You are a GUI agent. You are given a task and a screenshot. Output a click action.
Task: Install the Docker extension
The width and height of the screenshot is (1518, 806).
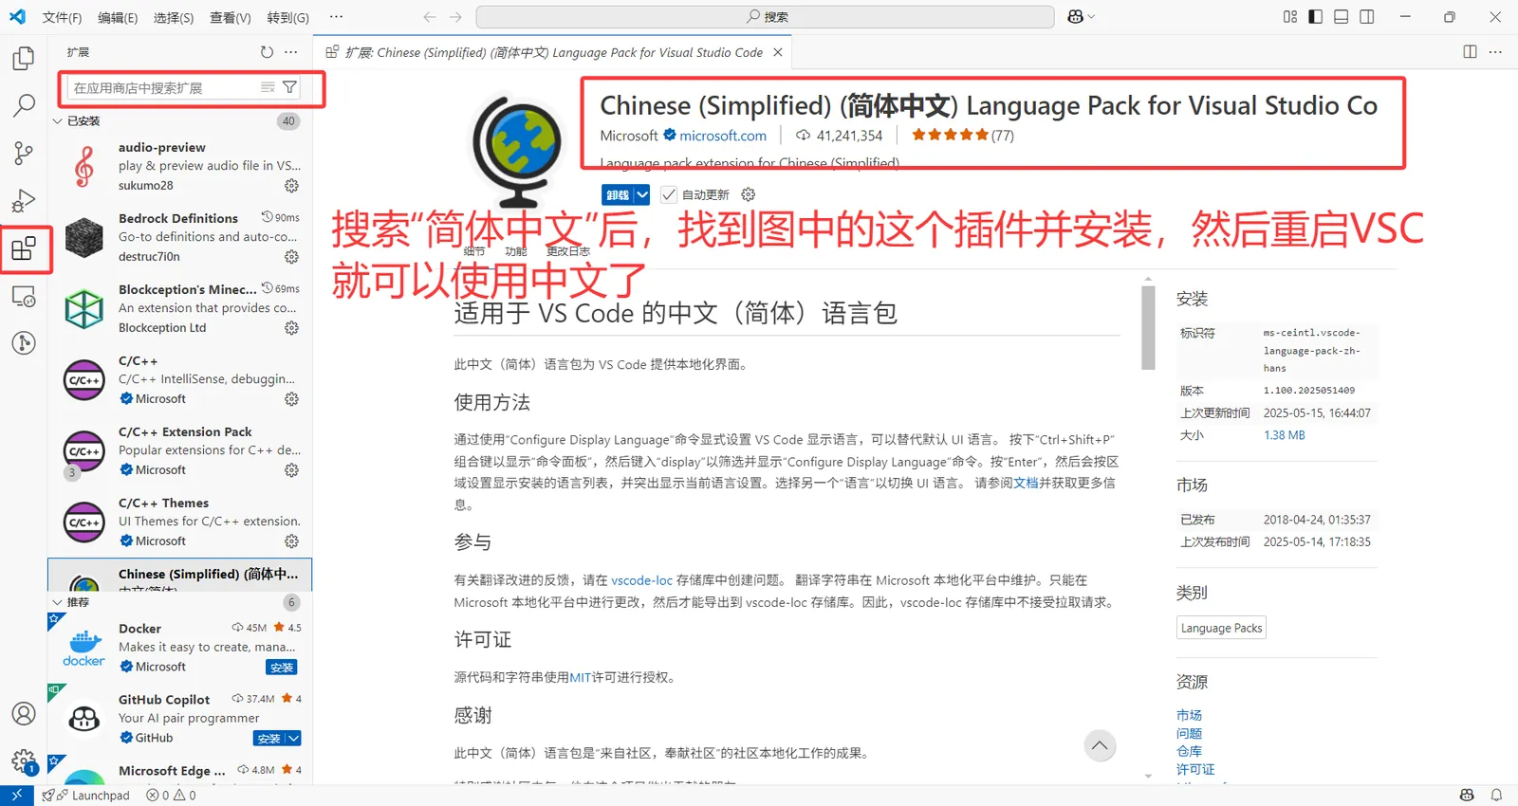tap(282, 668)
